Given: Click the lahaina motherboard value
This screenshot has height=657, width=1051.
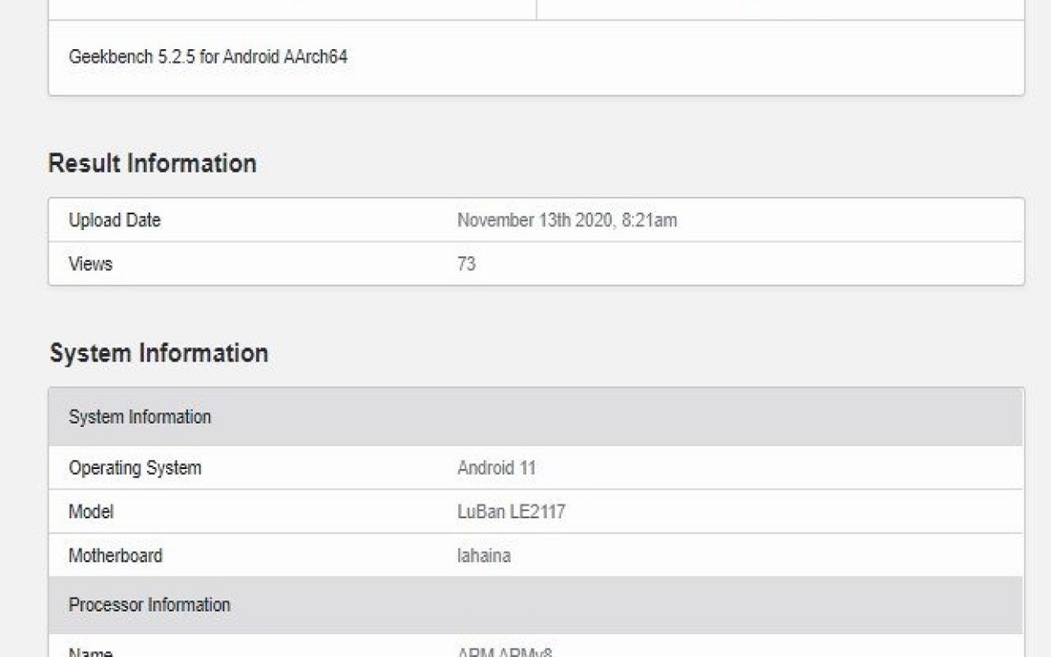Looking at the screenshot, I should tap(484, 556).
